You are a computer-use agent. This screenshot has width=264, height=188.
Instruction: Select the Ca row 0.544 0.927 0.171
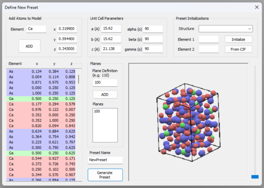click(41, 158)
